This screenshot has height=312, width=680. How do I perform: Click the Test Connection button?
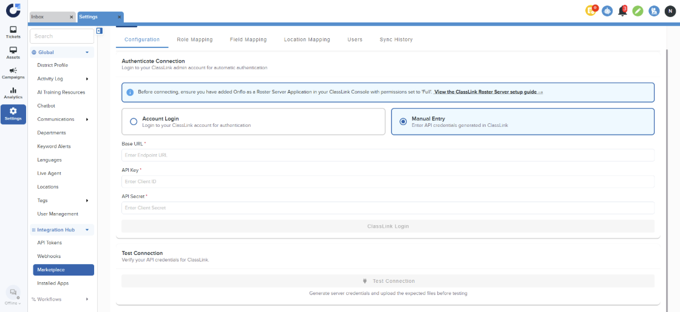click(x=388, y=281)
